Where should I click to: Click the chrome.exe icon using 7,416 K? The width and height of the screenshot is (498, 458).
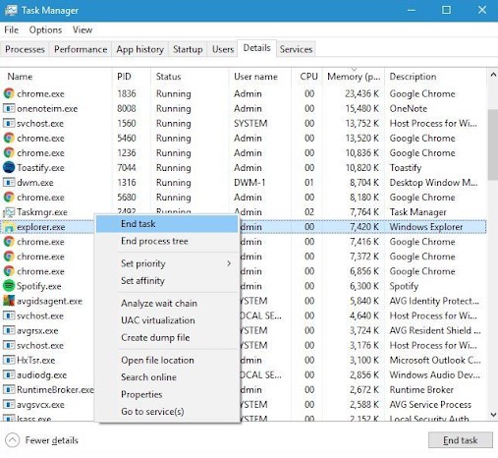(x=9, y=242)
